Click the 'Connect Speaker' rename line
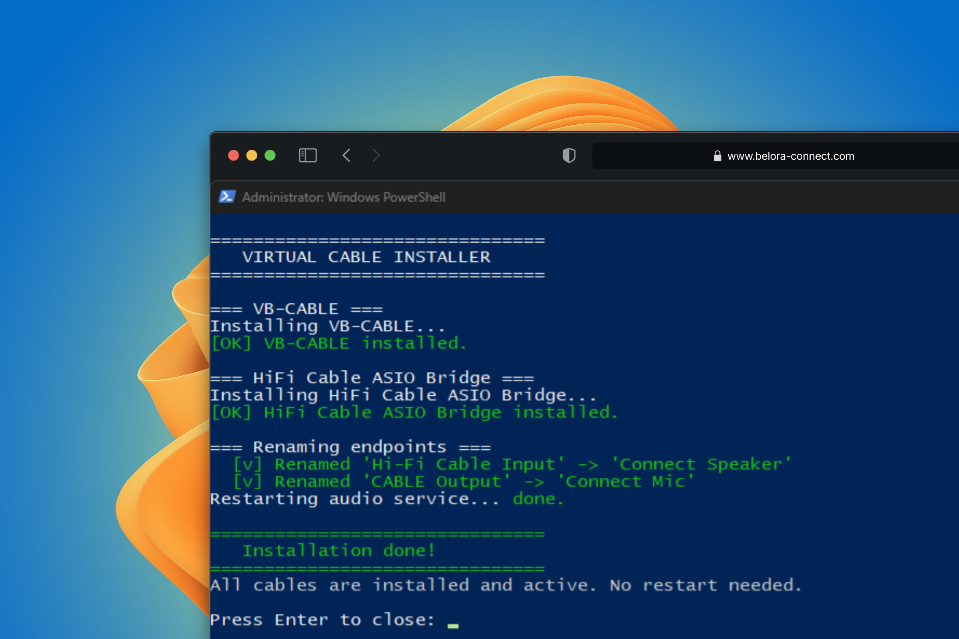This screenshot has height=639, width=959. coord(512,465)
